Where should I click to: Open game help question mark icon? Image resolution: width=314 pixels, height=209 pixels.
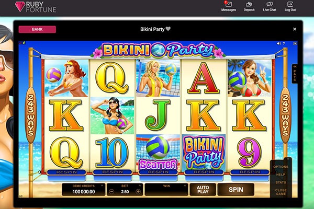tap(284, 43)
